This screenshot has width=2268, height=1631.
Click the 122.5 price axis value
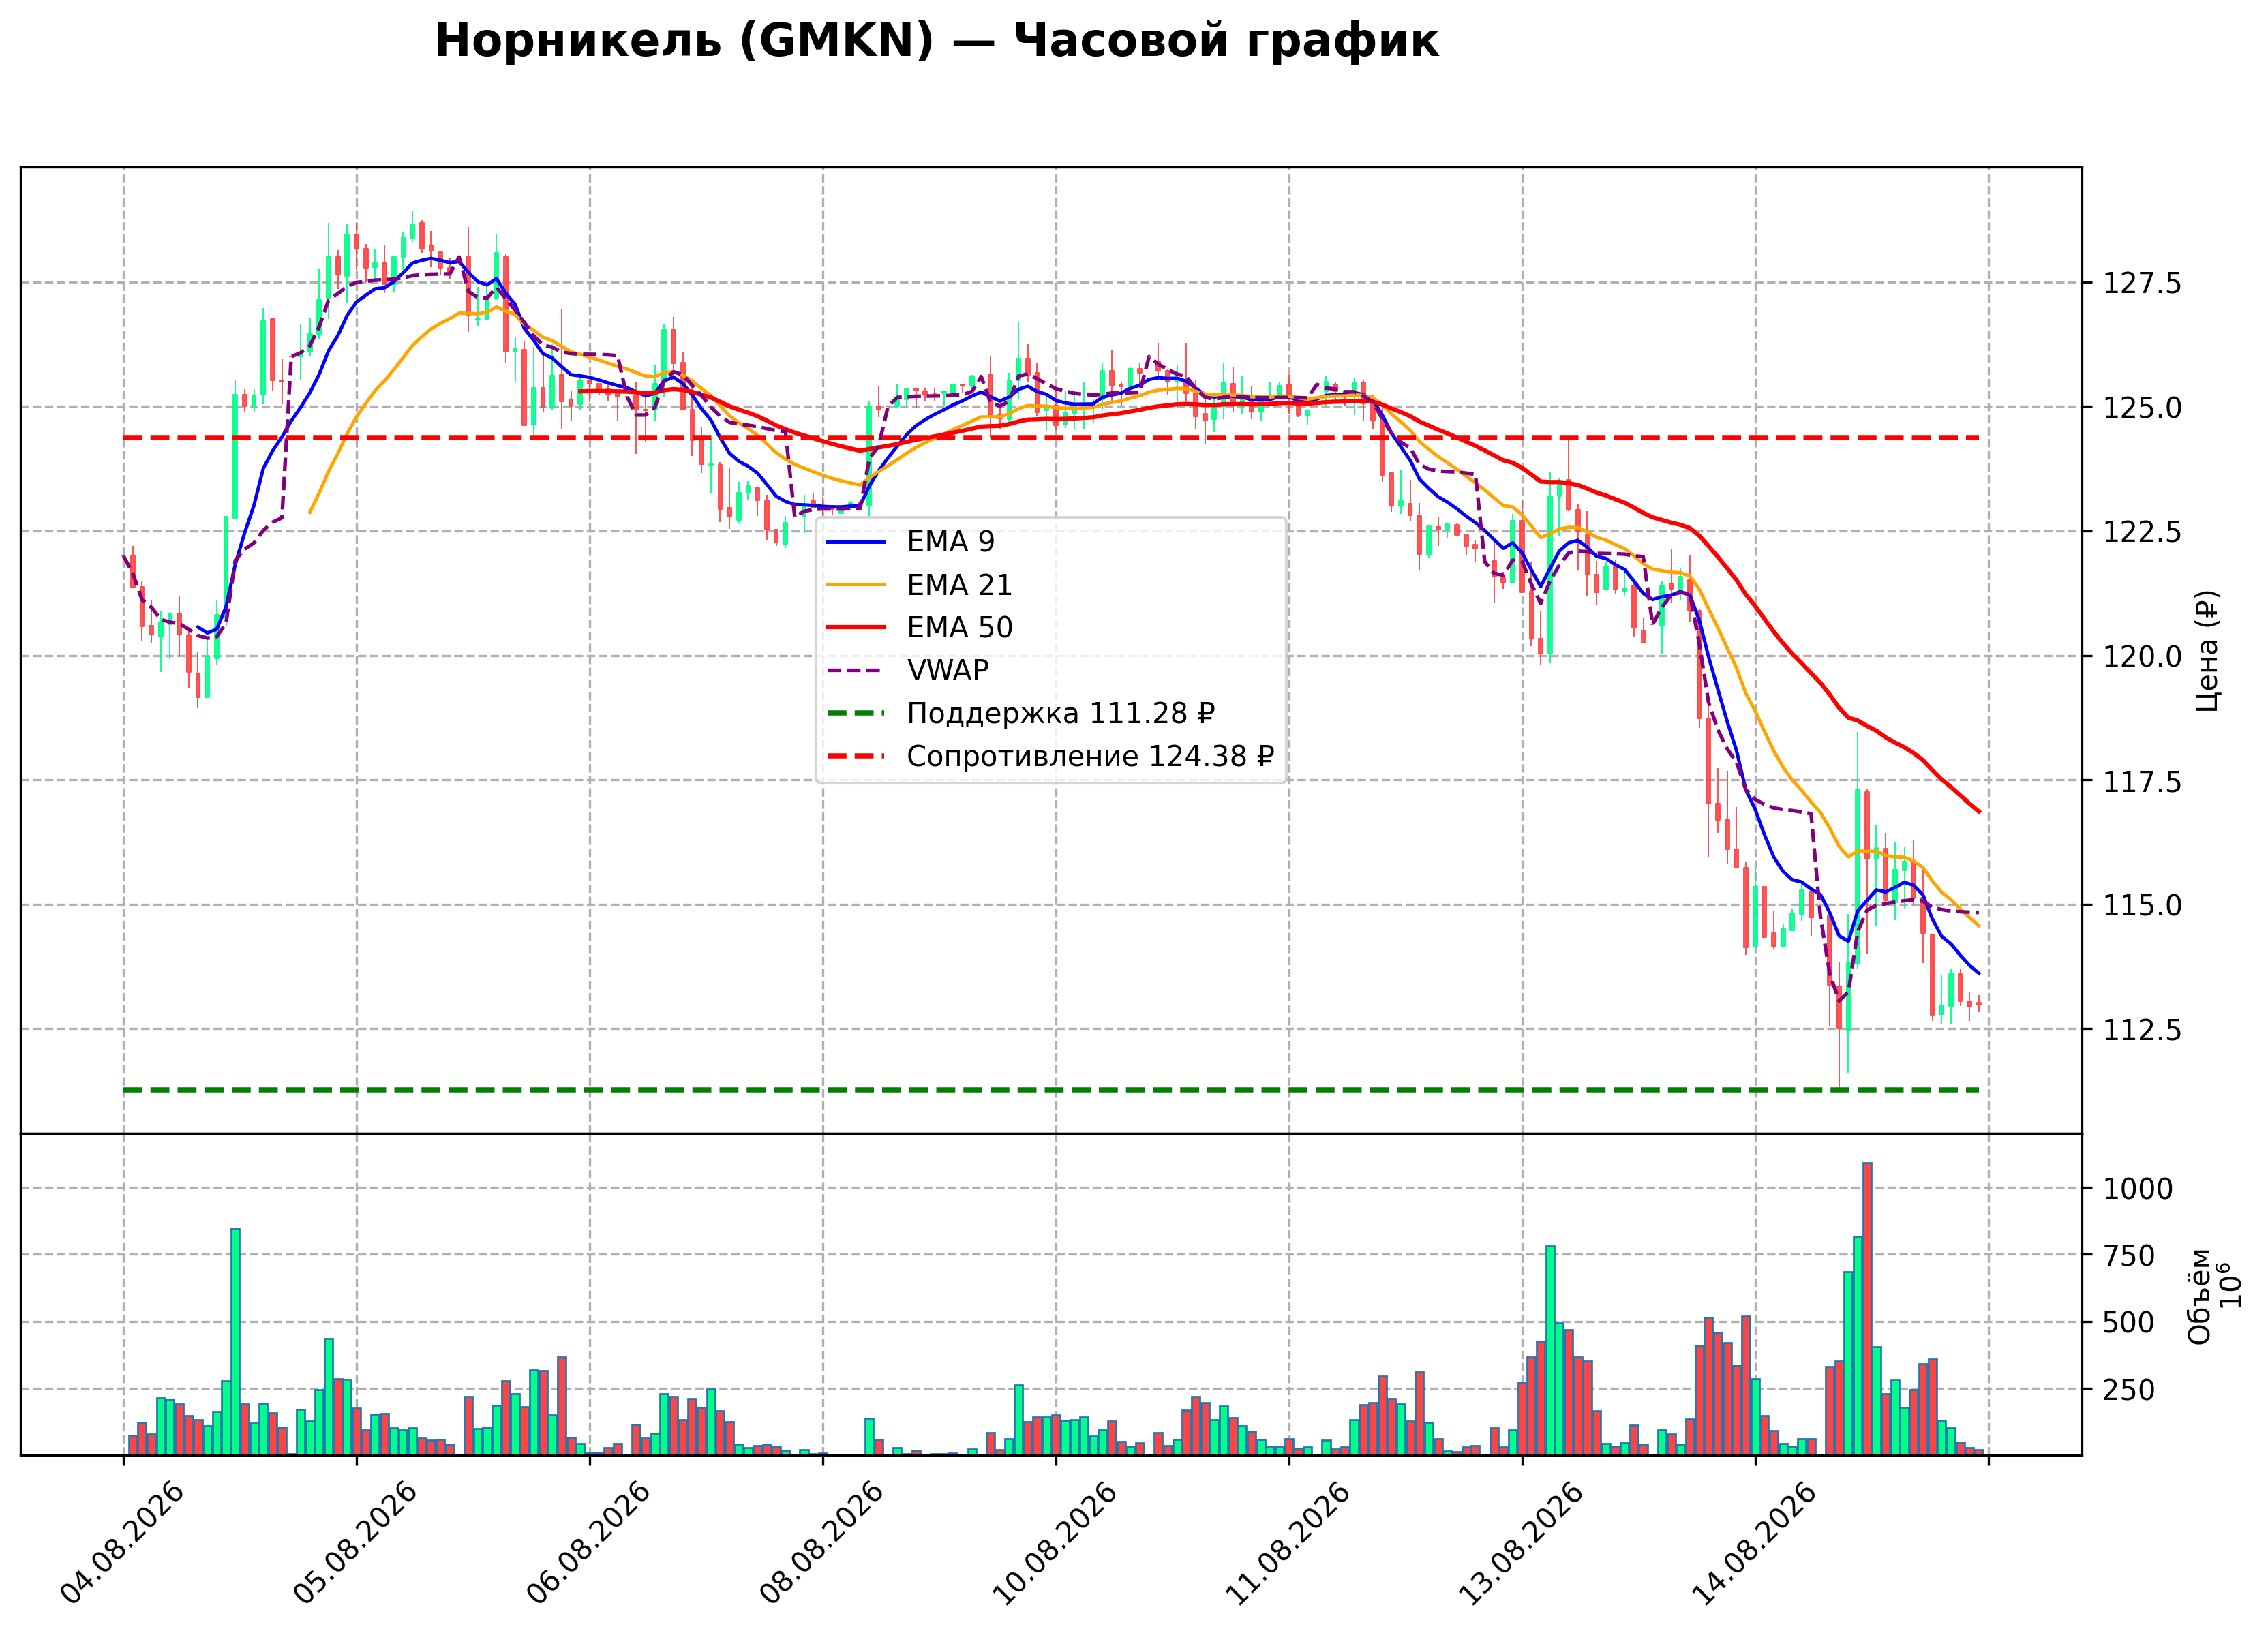point(2142,532)
